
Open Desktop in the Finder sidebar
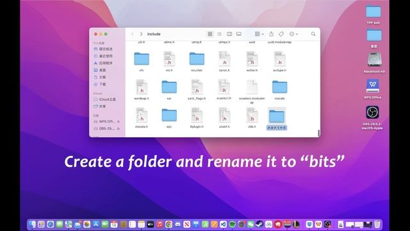[100, 70]
